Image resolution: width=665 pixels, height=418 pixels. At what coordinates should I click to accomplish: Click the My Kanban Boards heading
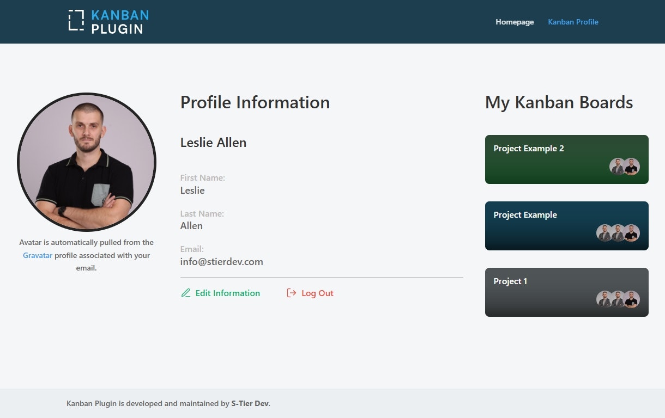pos(559,102)
